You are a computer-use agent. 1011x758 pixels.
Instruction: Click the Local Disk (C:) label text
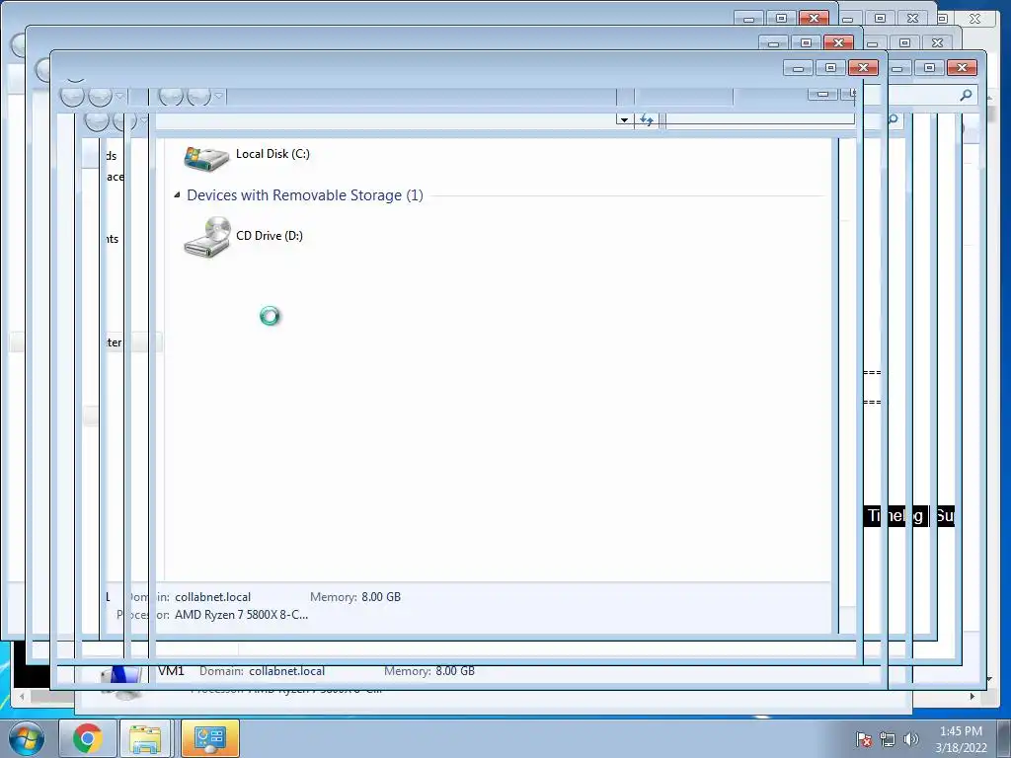(x=272, y=154)
